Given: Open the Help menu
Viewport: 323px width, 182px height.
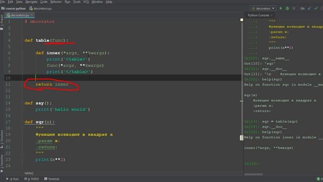Looking at the screenshot, I should (x=109, y=2).
